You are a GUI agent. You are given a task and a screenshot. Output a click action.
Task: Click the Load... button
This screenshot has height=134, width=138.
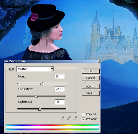[90, 86]
